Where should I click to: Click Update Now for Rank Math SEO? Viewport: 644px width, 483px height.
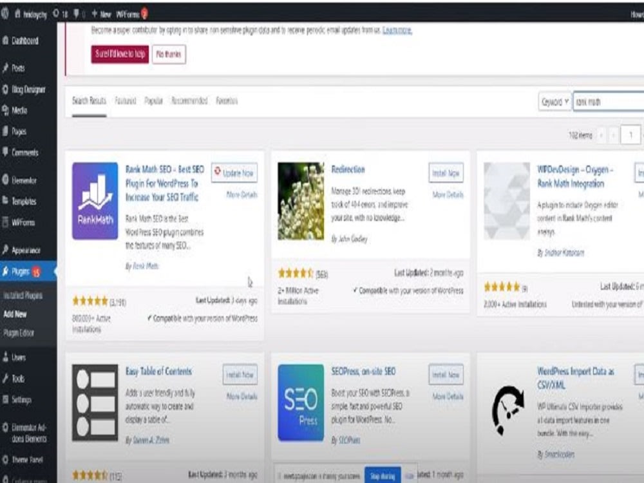click(x=234, y=173)
